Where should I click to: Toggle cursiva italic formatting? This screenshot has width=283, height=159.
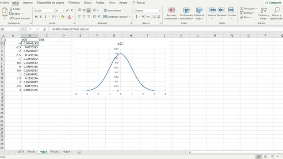[41, 17]
